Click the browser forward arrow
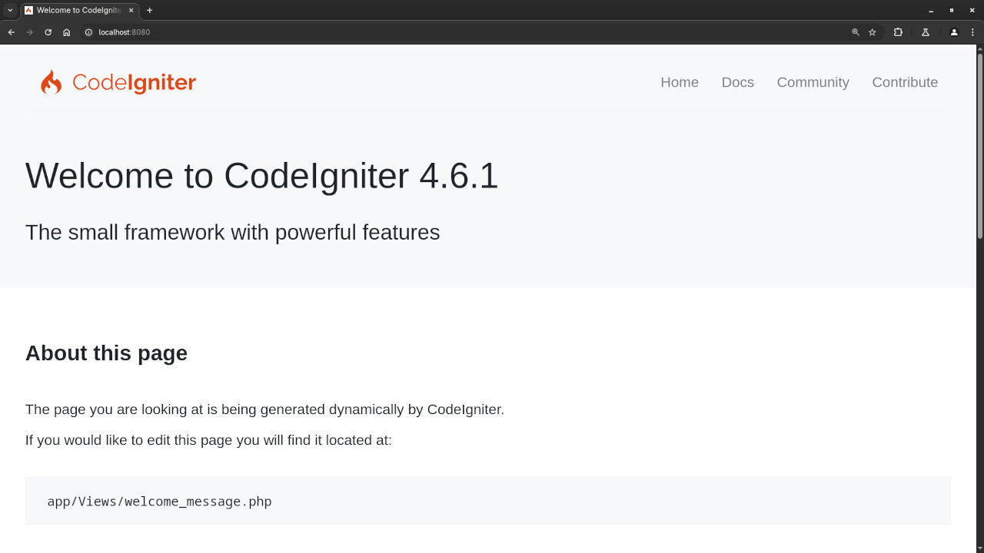Image resolution: width=984 pixels, height=553 pixels. [29, 32]
